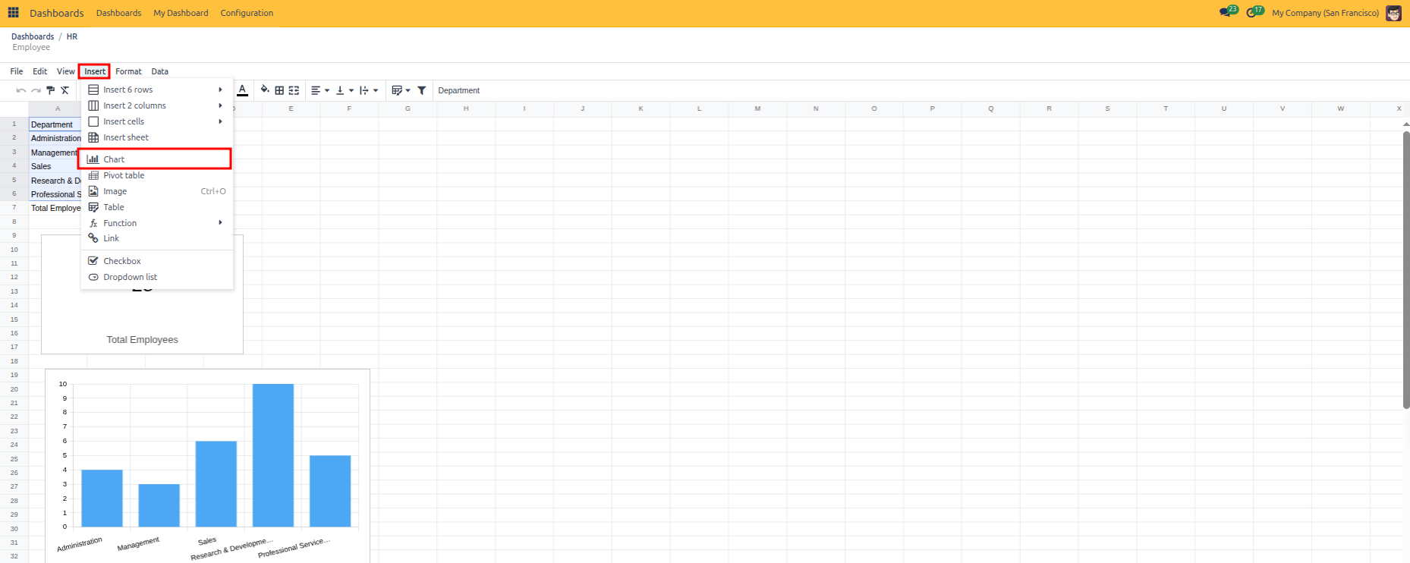Merge cells using the toolbar icon
The width and height of the screenshot is (1410, 563).
click(294, 90)
